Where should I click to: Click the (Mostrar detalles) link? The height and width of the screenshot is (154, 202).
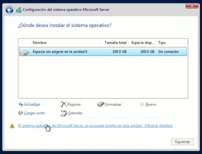[158, 126]
